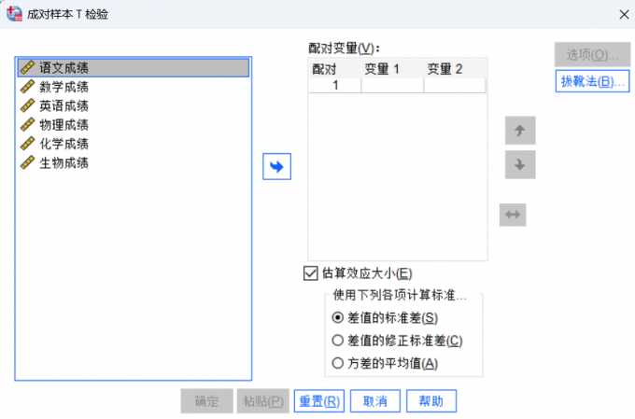Select 物理成绩 in the variable list
The height and width of the screenshot is (419, 635).
click(134, 125)
